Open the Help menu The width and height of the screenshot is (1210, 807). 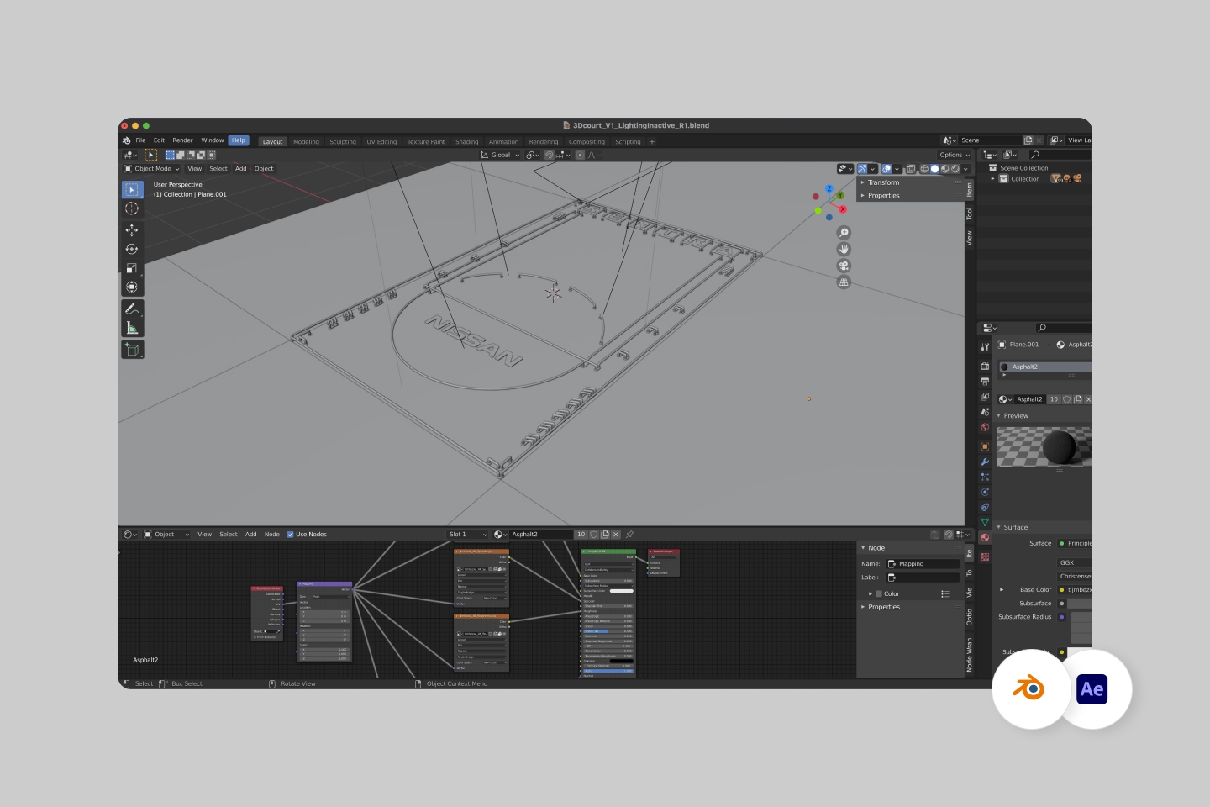(239, 140)
